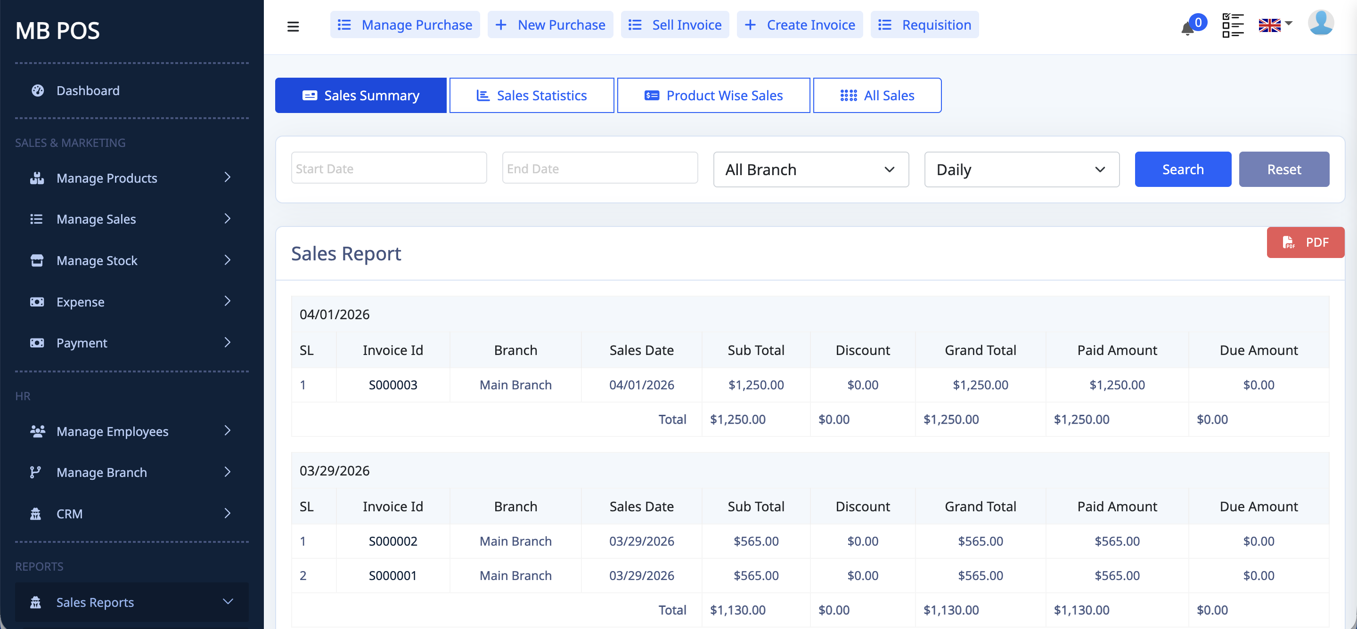
Task: Click the Product Wise Sales card icon
Action: (x=652, y=95)
